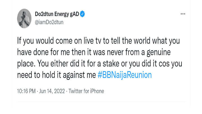Click the word "stake" in the tweet
This screenshot has height=114, width=202.
point(111,63)
